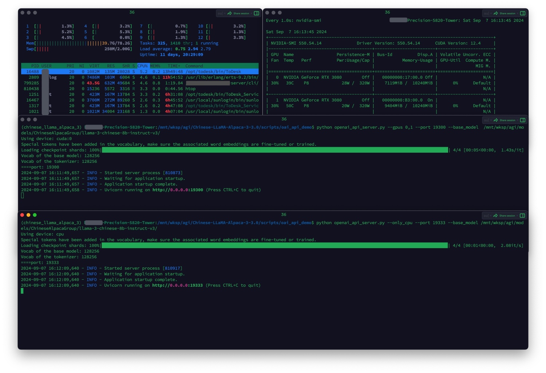
Task: Click checkpoint loading progress bar in port 19333 terminal
Action: [275, 246]
